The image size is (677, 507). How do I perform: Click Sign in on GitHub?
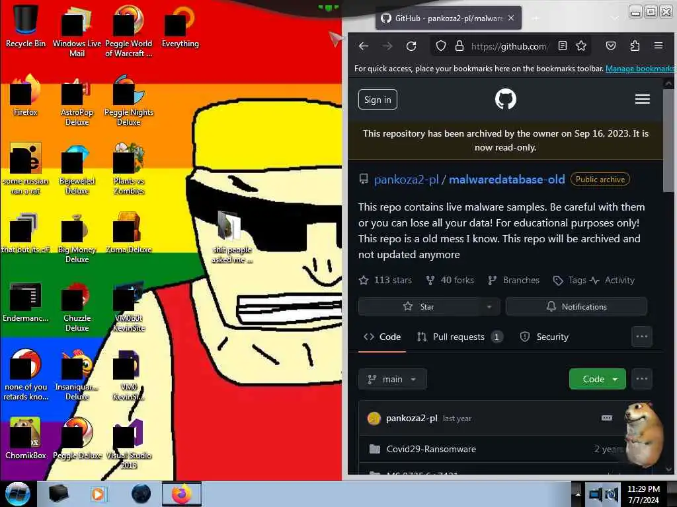point(378,100)
